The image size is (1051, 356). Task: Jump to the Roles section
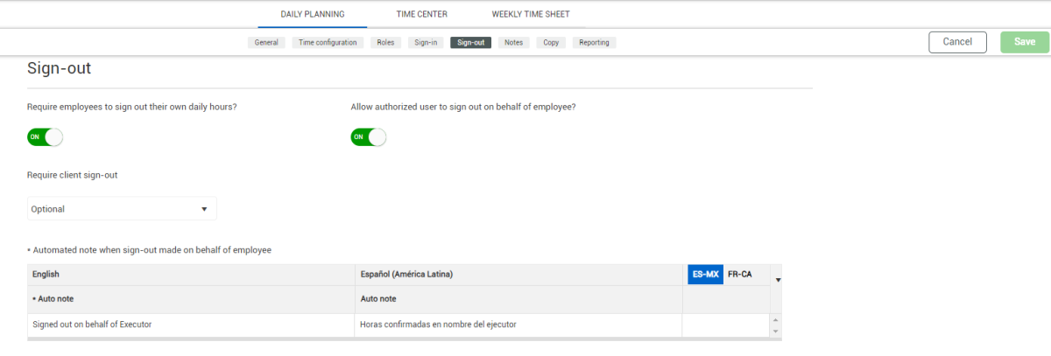tap(385, 42)
